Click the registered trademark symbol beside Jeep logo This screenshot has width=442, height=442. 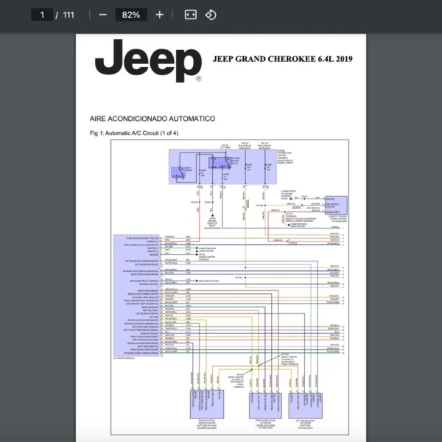[x=198, y=79]
